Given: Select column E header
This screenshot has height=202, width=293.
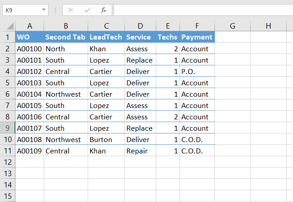Looking at the screenshot, I should (x=168, y=26).
